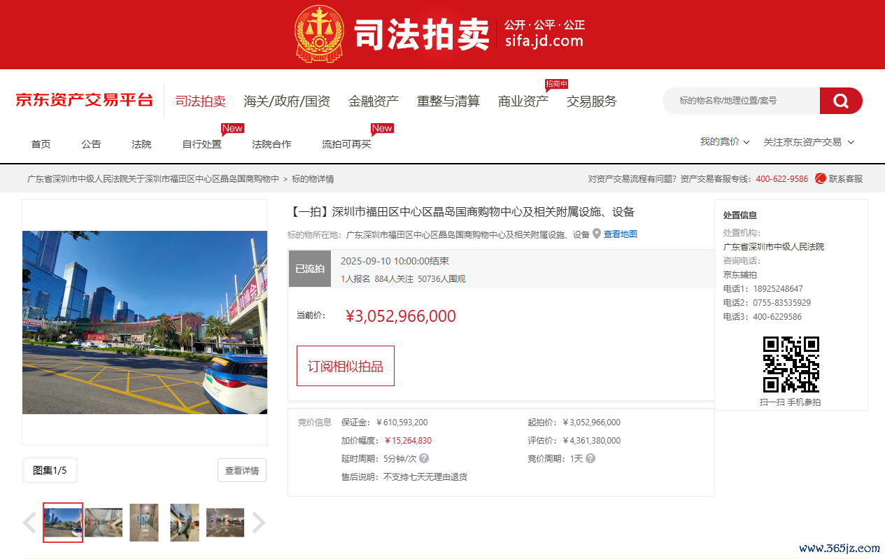Click the end time 2025-09-10 10:00:00结束
Screen dimensions: 885x559
395,261
